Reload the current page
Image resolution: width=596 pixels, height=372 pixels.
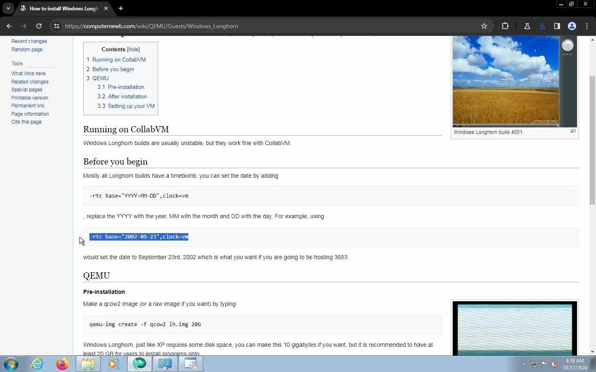[39, 26]
